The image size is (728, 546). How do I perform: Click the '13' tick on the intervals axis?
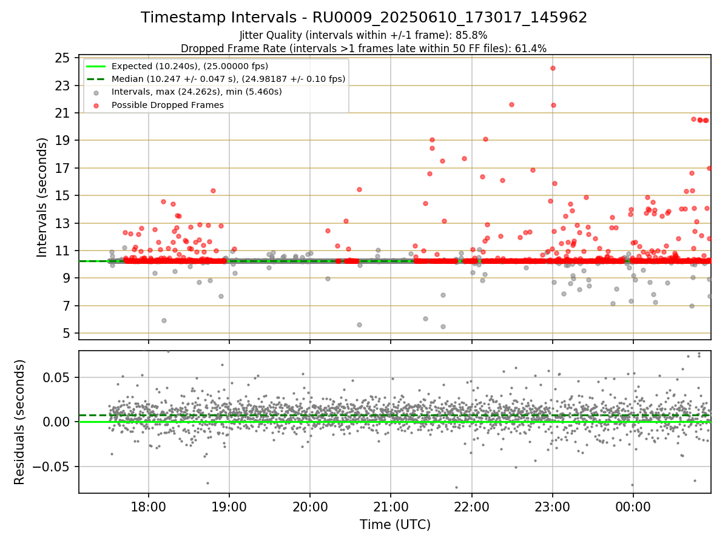click(62, 223)
